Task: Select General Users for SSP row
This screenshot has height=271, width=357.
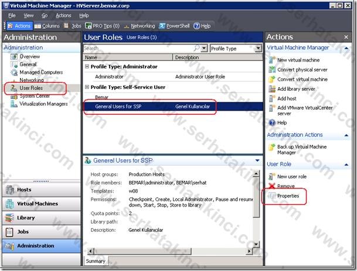Action: 173,107
